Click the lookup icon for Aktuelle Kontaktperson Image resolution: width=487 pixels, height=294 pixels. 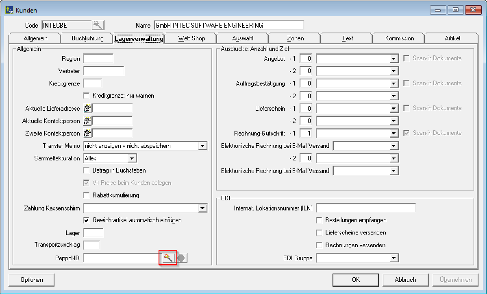pyautogui.click(x=88, y=121)
